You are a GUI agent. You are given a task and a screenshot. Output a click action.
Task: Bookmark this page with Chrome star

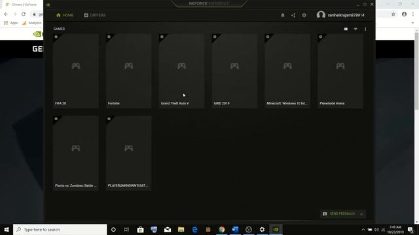393,14
